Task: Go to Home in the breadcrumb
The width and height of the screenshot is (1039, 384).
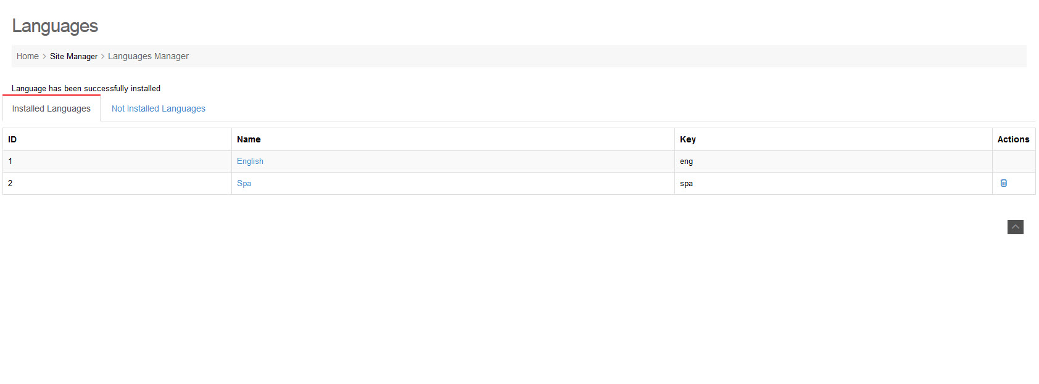Action: click(28, 56)
